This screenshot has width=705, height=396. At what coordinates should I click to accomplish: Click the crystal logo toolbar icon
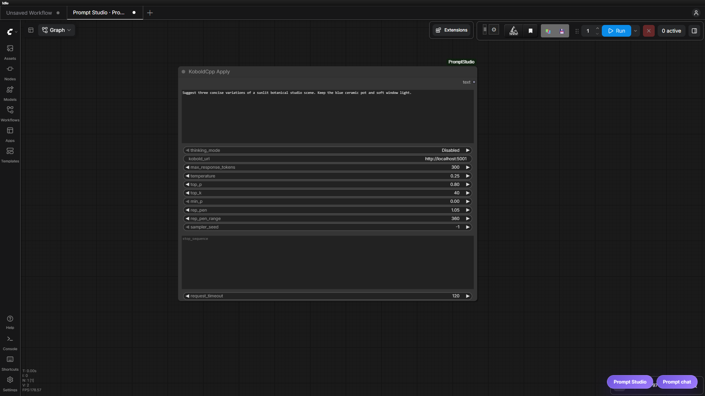pyautogui.click(x=514, y=31)
